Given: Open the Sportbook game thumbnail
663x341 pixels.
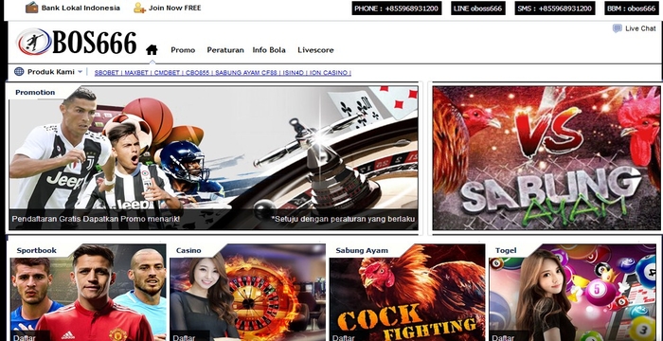Looking at the screenshot, I should click(x=88, y=293).
